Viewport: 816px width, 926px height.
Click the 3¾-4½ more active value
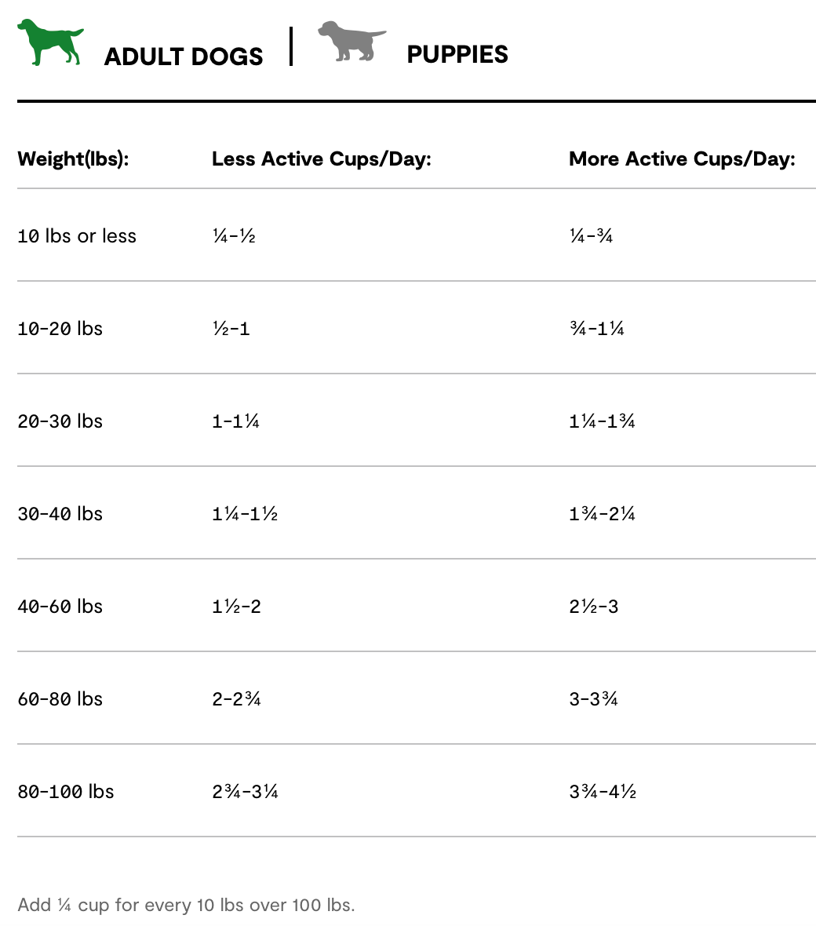tap(602, 792)
